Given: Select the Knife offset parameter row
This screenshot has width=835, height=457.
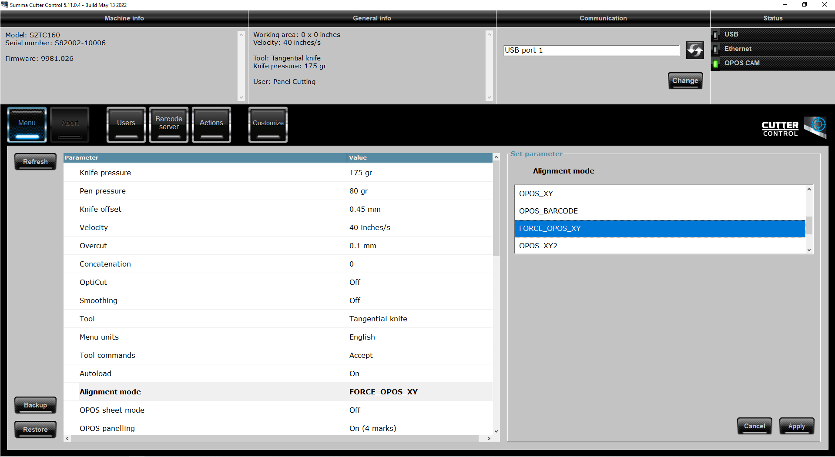Looking at the screenshot, I should [x=278, y=209].
